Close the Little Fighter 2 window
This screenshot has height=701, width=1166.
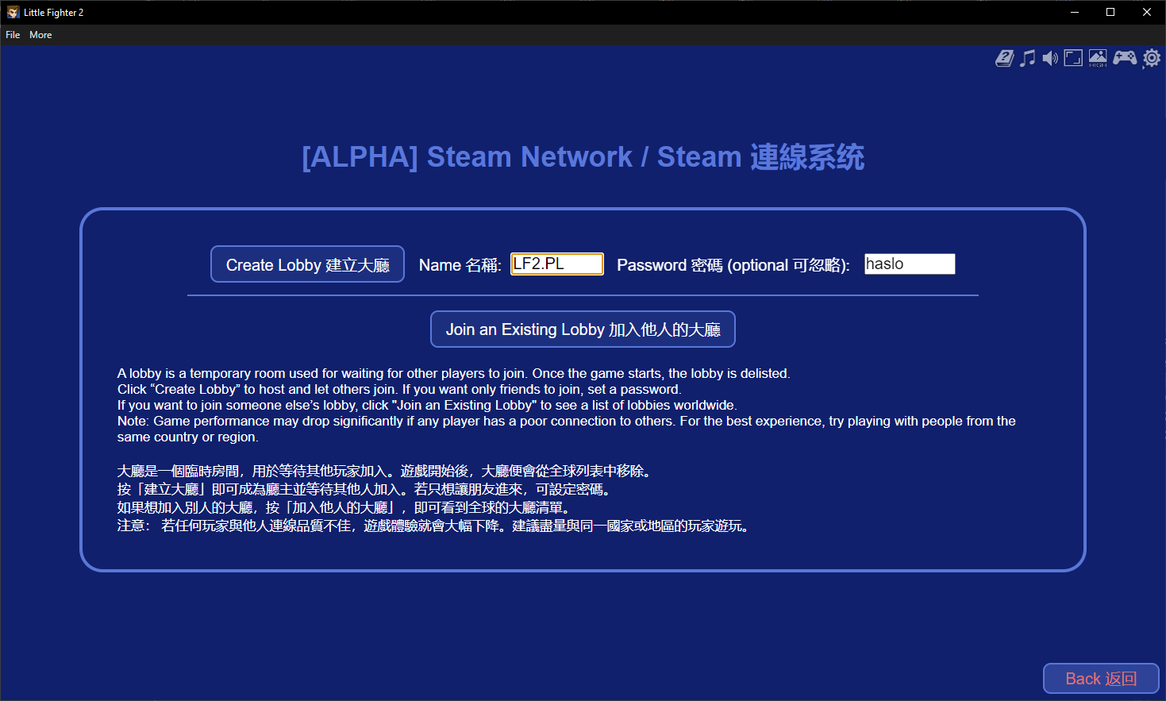tap(1147, 12)
